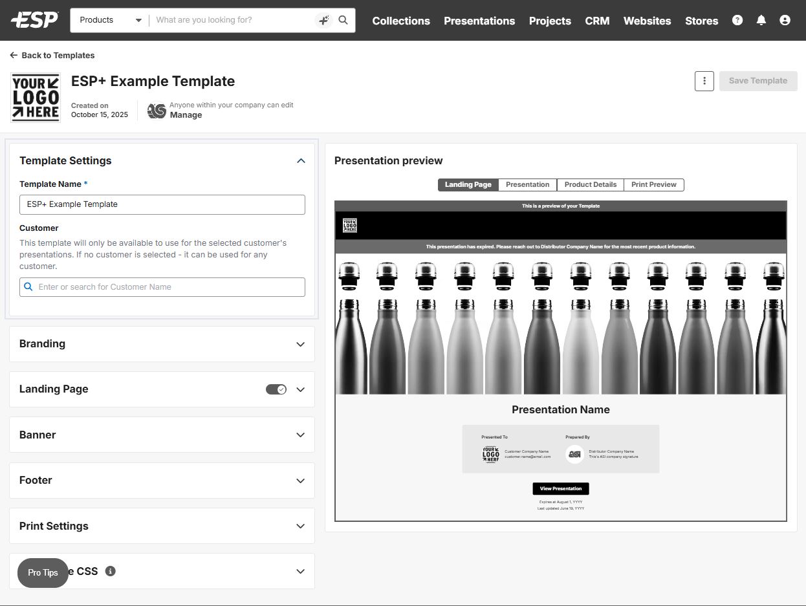The height and width of the screenshot is (606, 806).
Task: Click the Custom CSS info icon
Action: 111,571
